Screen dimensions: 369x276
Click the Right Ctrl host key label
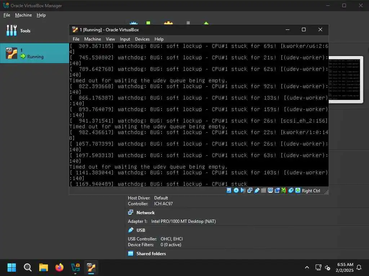[311, 191]
